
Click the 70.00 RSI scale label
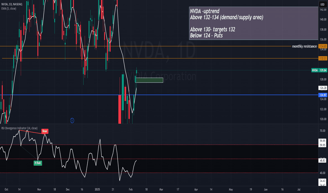[323, 131]
